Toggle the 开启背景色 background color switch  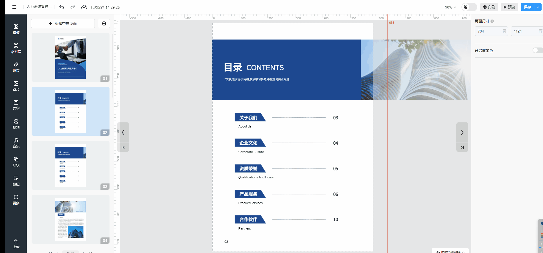point(537,50)
